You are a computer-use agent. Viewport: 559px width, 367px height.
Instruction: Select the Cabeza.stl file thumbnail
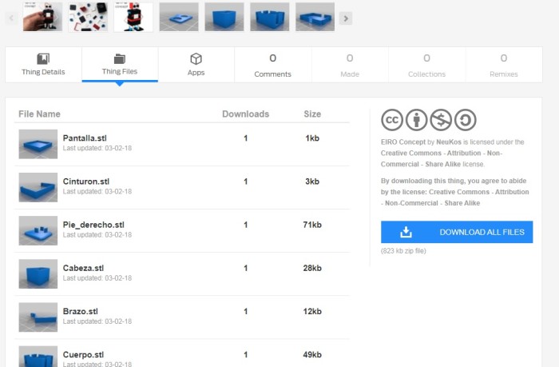(38, 273)
